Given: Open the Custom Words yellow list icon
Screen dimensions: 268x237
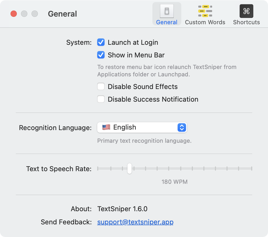Looking at the screenshot, I should tap(205, 11).
